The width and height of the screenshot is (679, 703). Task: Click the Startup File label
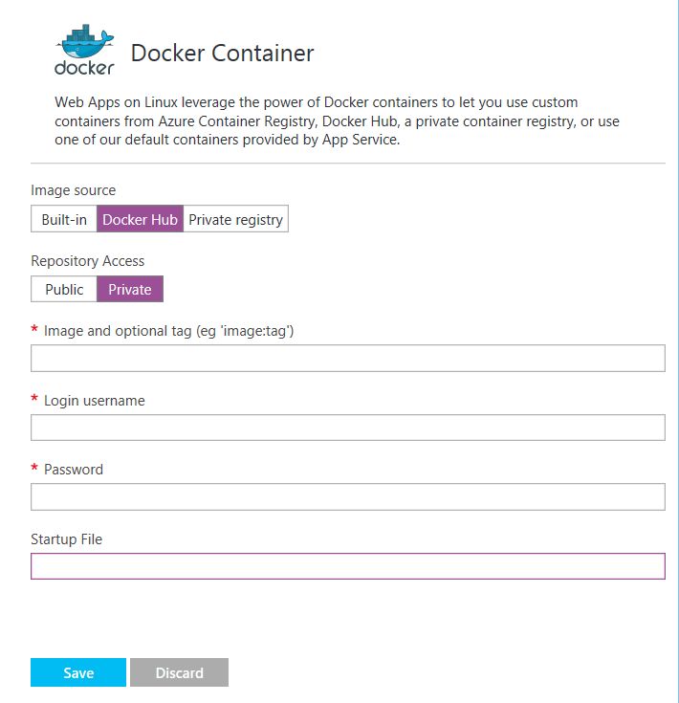[66, 538]
